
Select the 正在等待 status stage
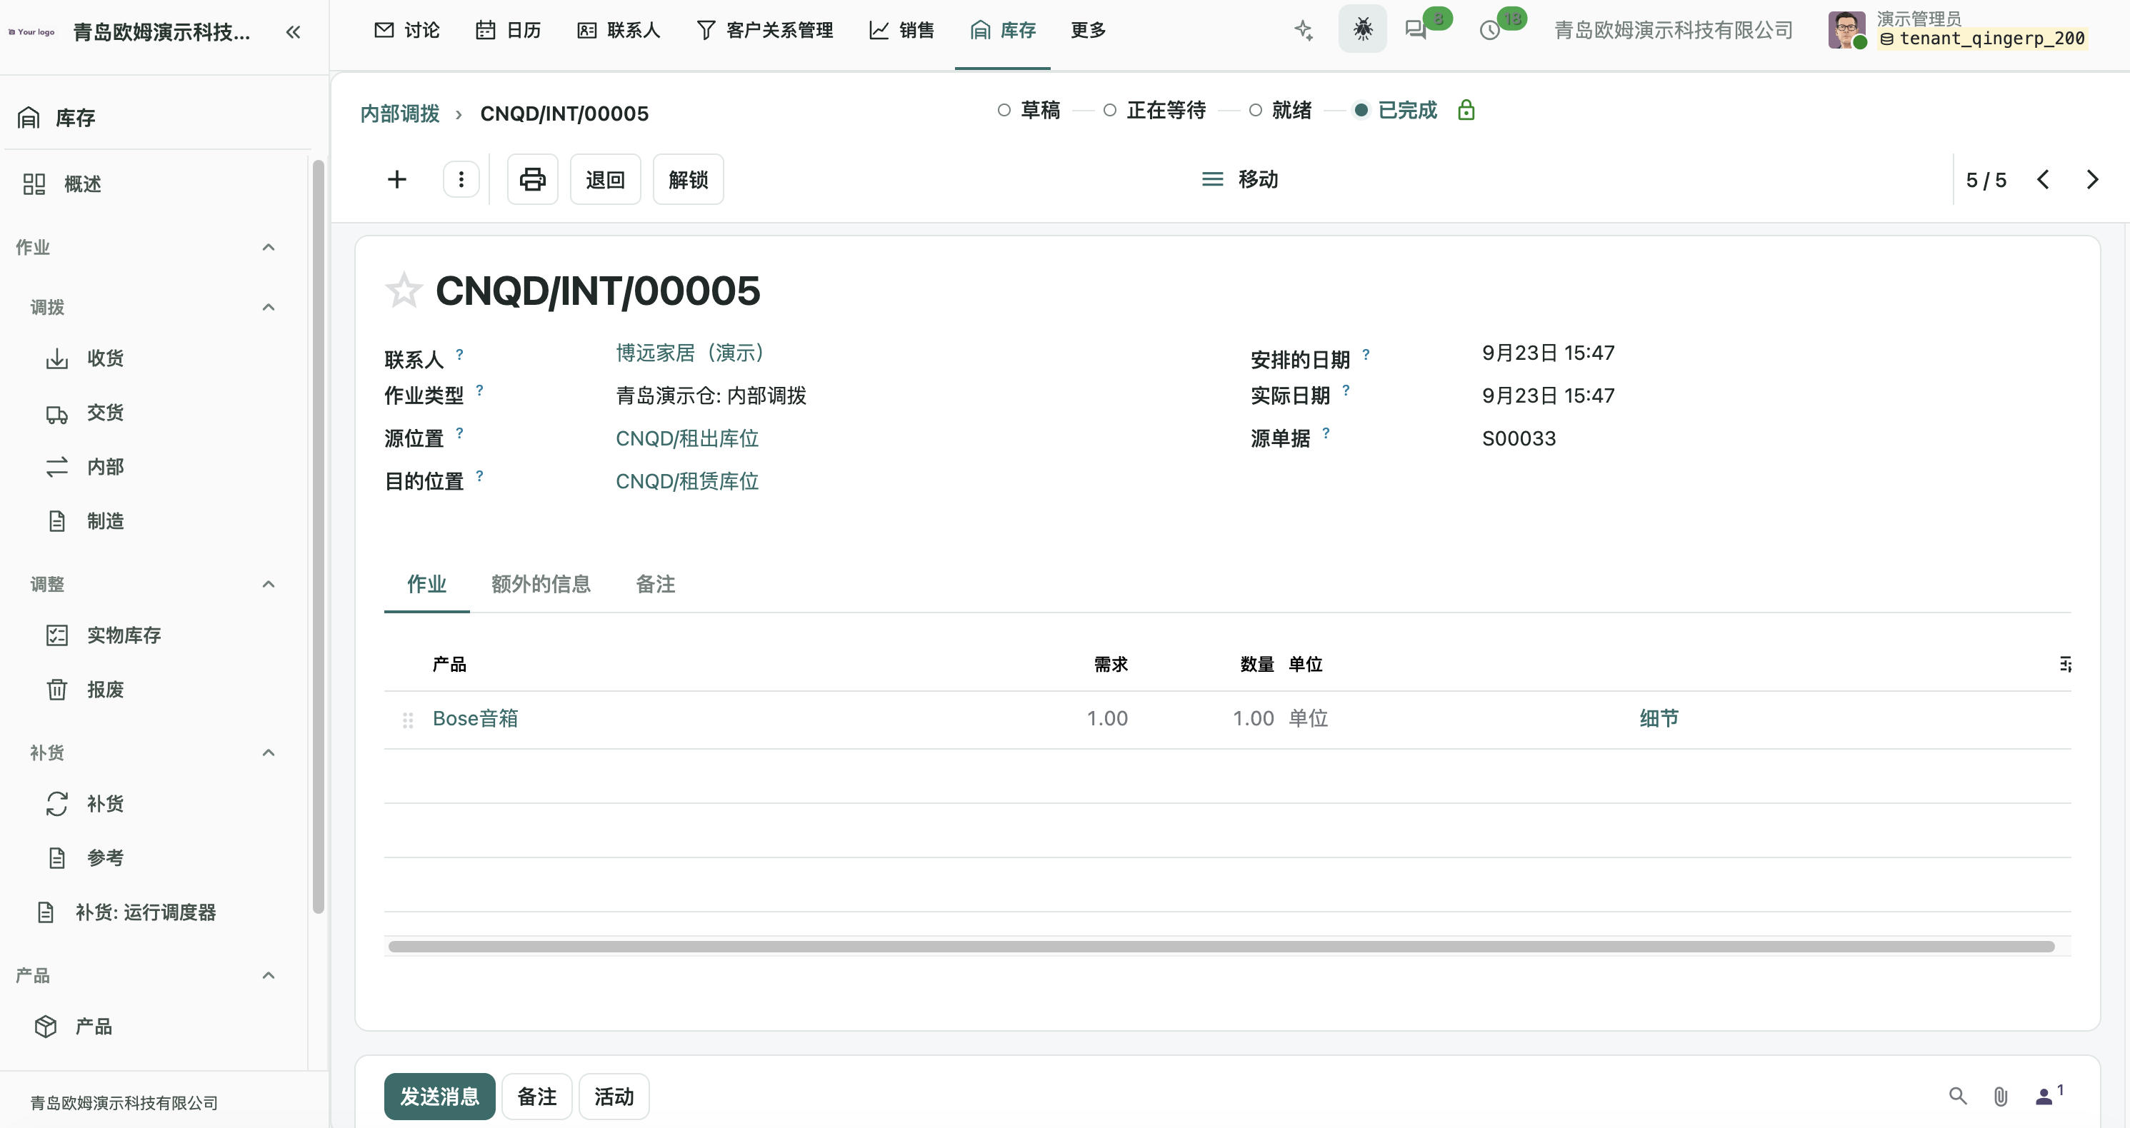1154,110
